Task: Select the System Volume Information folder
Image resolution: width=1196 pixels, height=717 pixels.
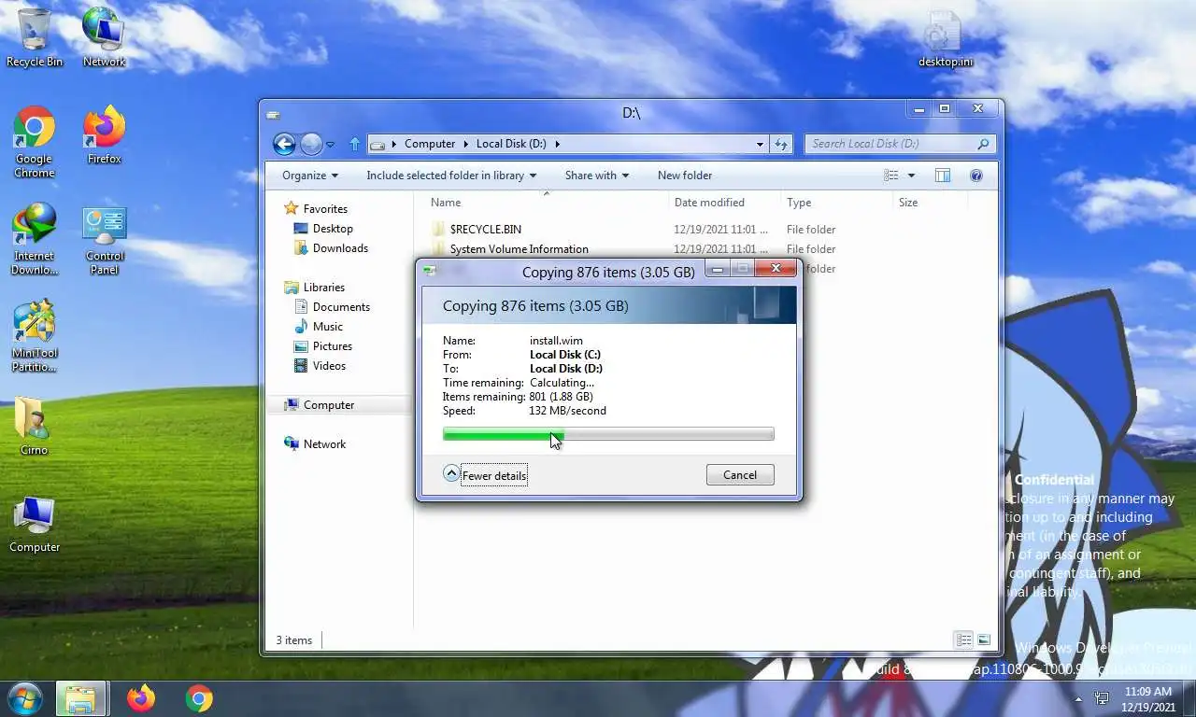Action: [519, 249]
